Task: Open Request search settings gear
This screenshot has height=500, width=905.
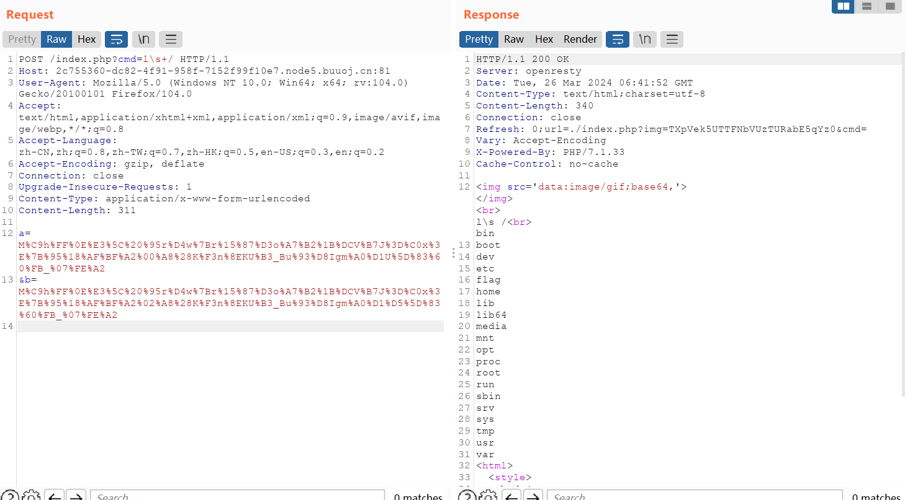Action: [32, 496]
